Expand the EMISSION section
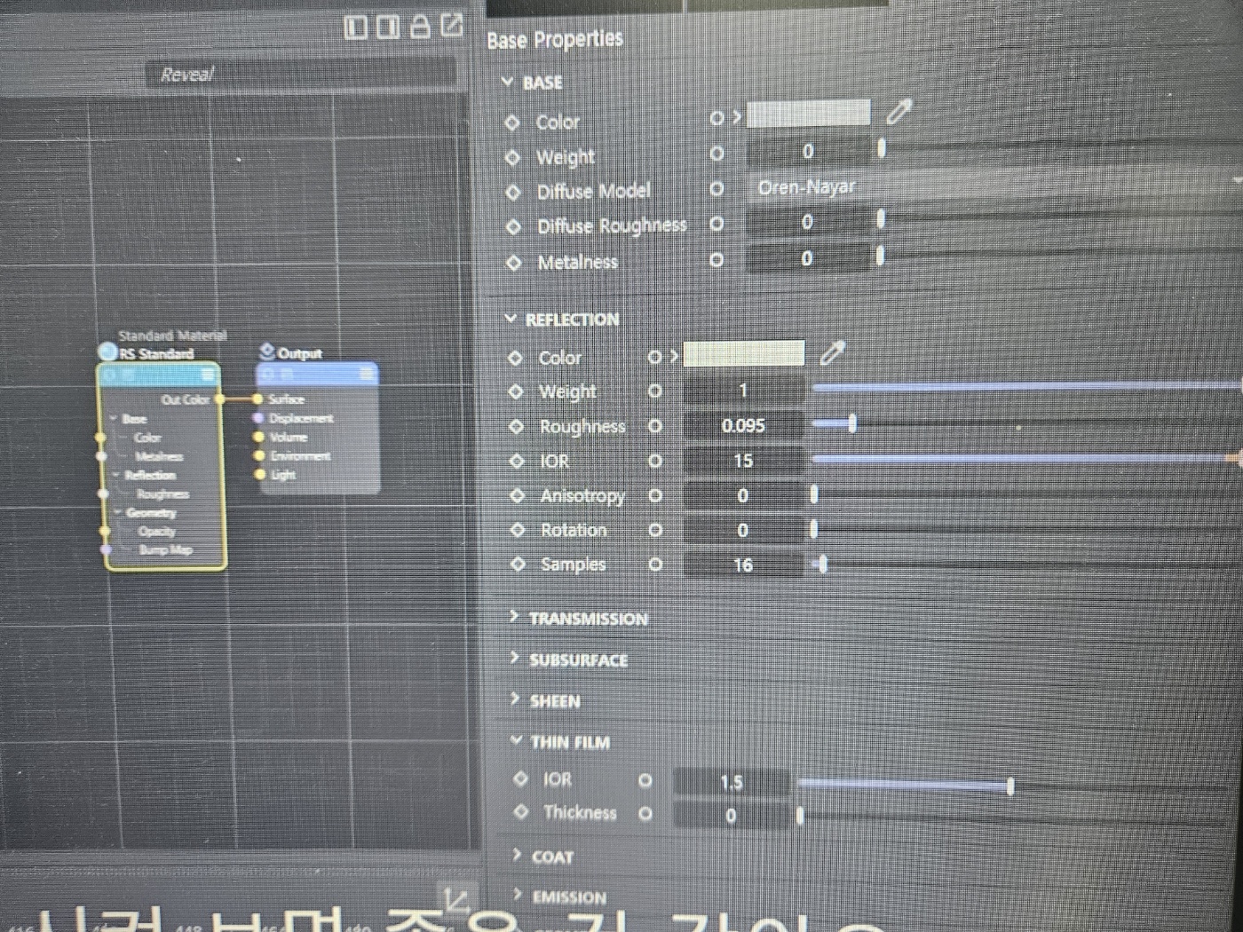 (x=518, y=894)
